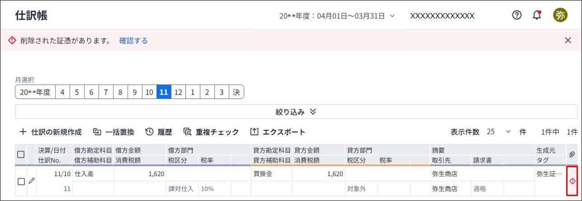Image resolution: width=582 pixels, height=201 pixels.
Task: Click the red warning icon in the journal row
Action: [x=572, y=181]
